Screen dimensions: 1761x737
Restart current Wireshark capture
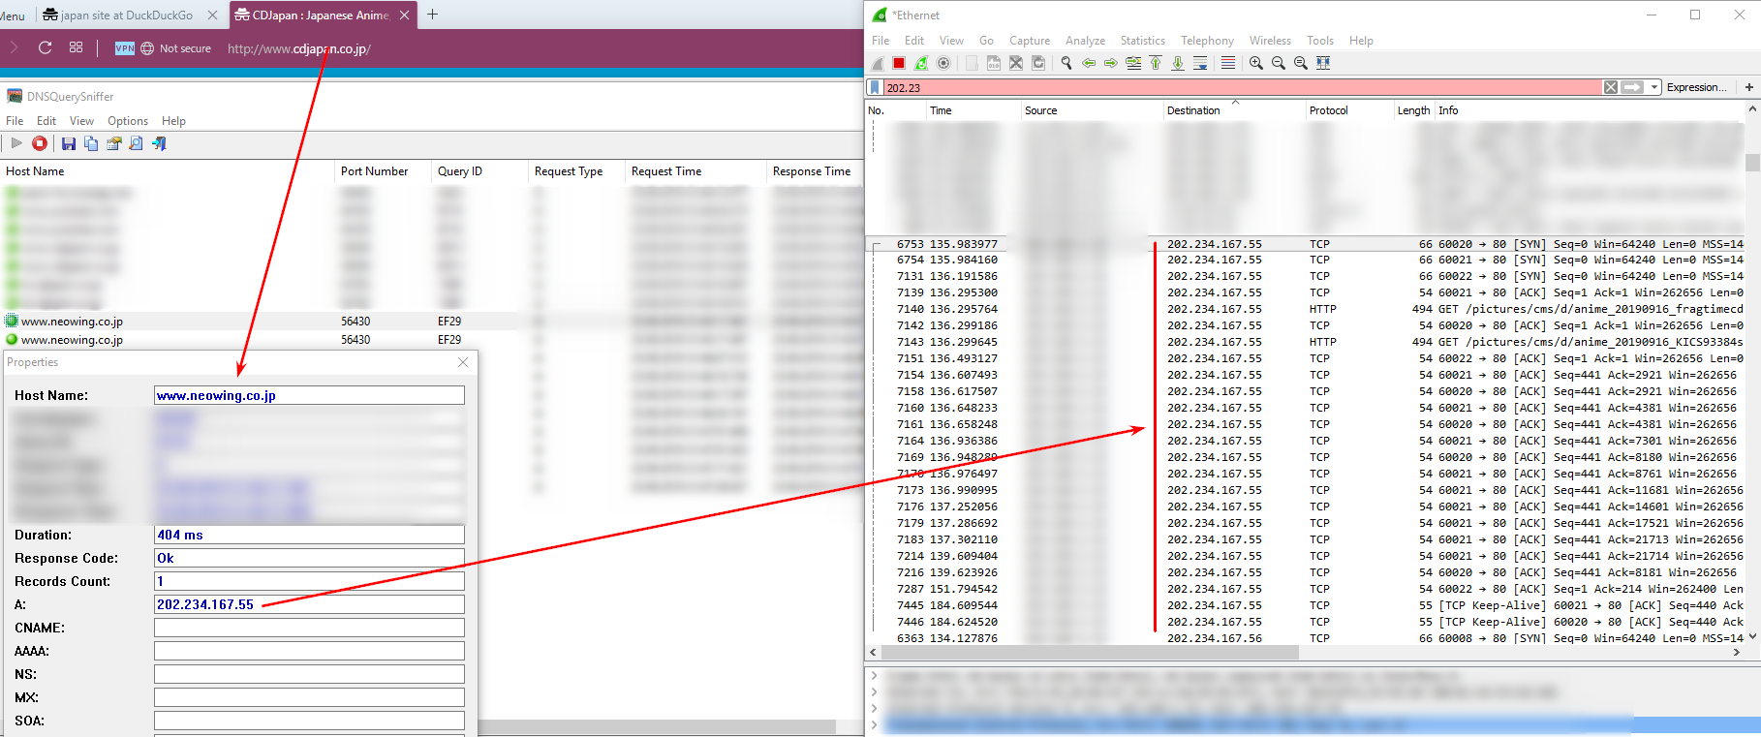pos(921,63)
